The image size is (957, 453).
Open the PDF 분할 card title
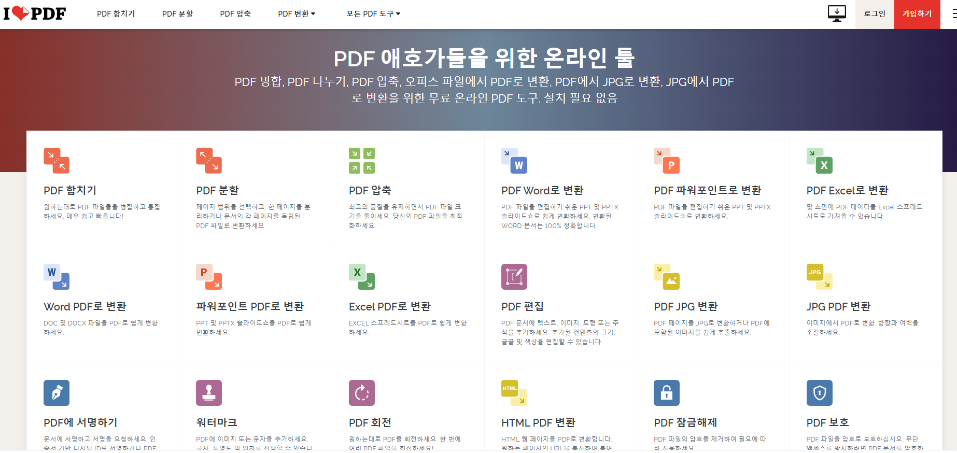217,190
